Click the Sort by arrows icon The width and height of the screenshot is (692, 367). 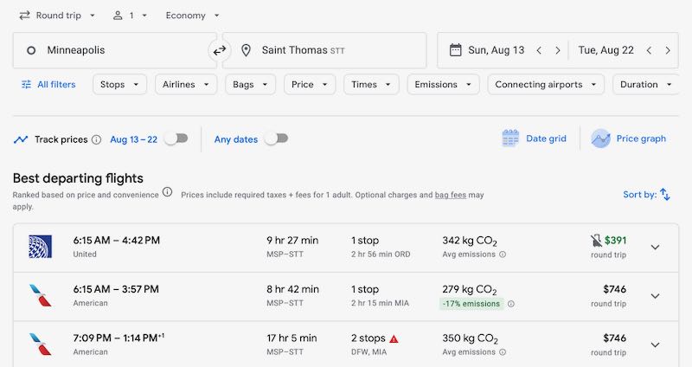point(665,195)
